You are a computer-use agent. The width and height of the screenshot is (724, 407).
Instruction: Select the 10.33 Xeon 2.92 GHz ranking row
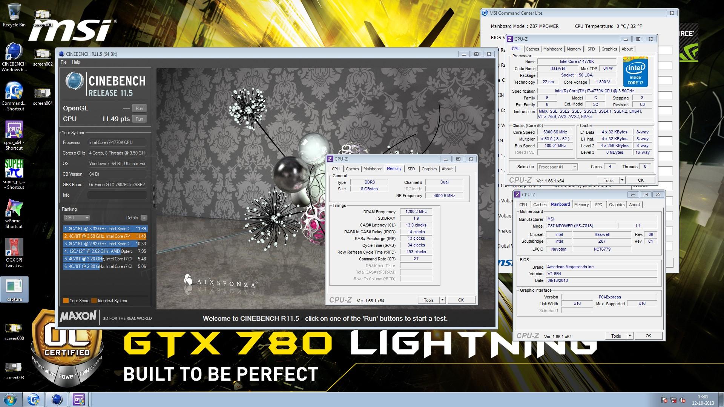coord(105,244)
